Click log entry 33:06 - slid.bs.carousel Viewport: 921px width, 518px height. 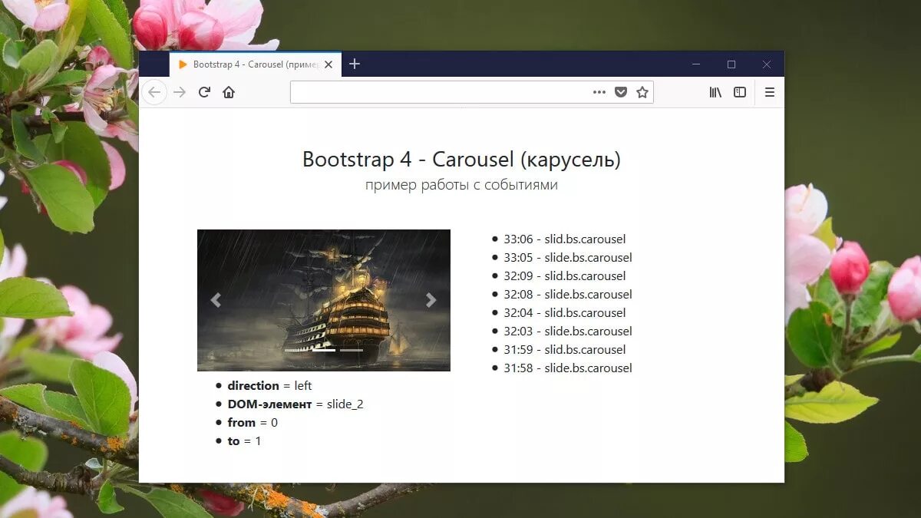(565, 239)
